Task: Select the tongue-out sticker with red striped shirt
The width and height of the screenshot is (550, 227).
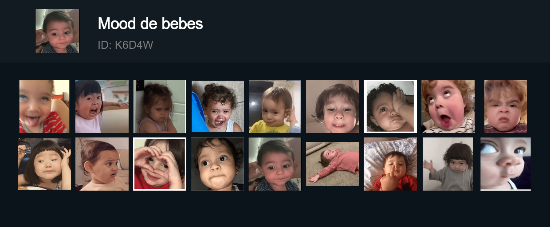Action: pos(44,106)
